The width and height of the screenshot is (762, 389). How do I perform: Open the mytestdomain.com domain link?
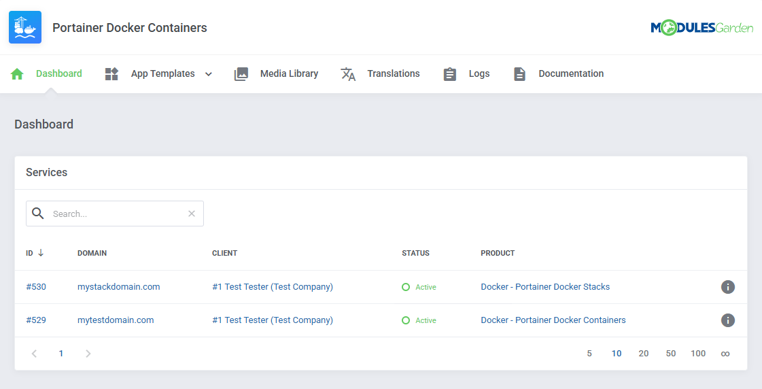(116, 320)
